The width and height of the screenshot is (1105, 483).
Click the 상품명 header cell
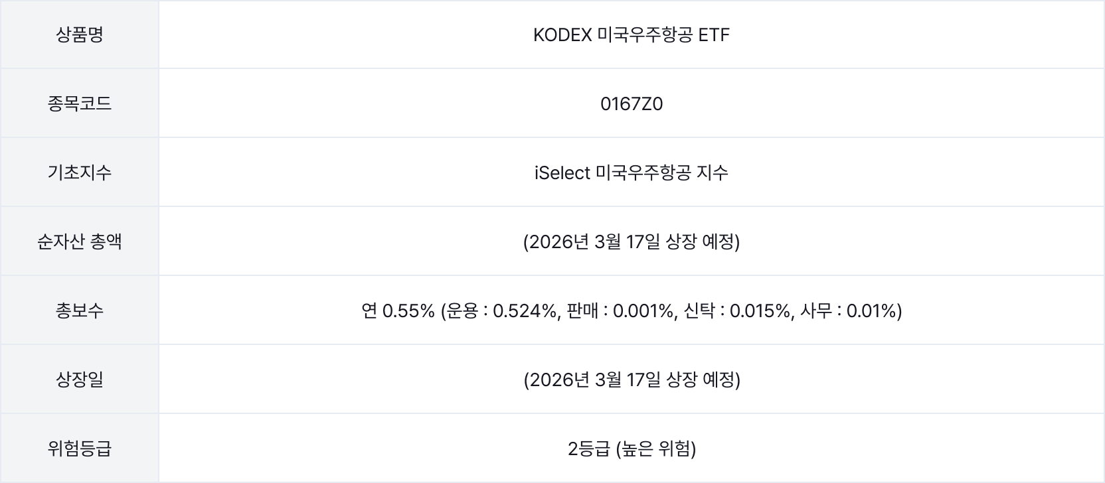(80, 34)
